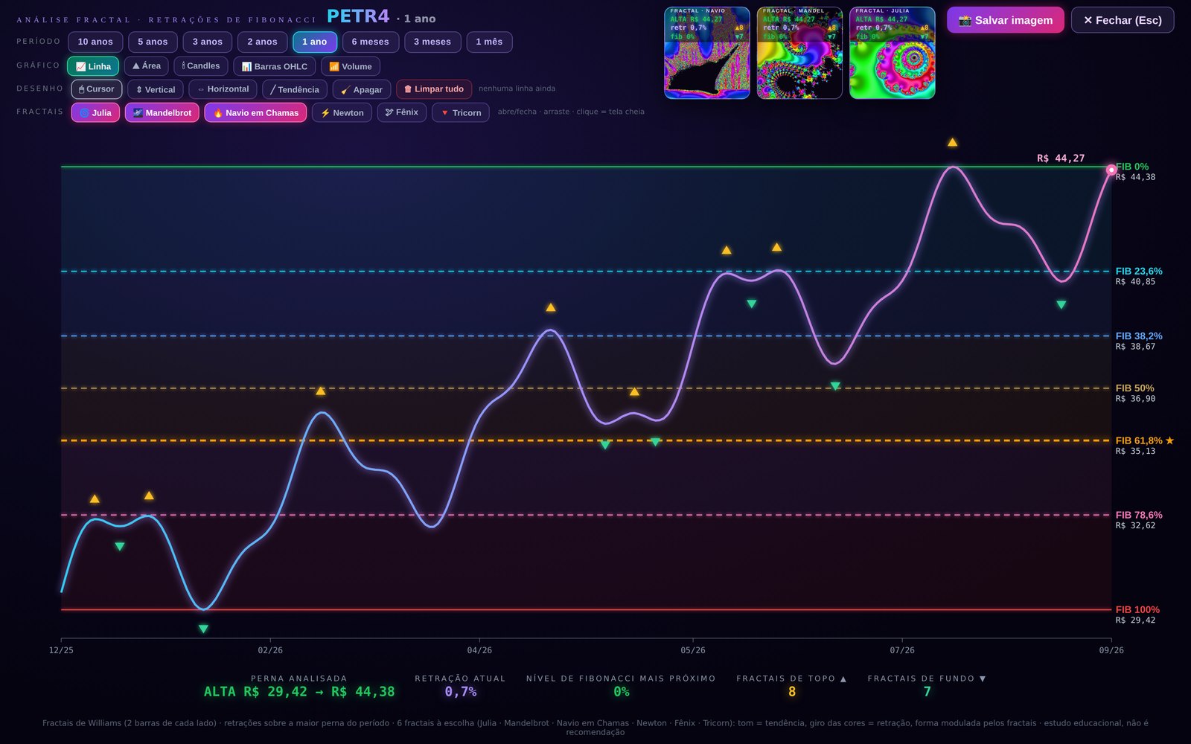Click the FIB 38,2% level label
1191x744 pixels.
pos(1139,336)
